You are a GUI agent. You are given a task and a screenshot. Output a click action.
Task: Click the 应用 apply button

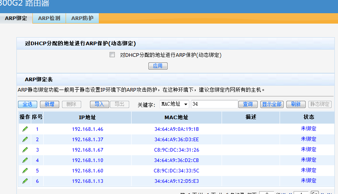coord(158,66)
